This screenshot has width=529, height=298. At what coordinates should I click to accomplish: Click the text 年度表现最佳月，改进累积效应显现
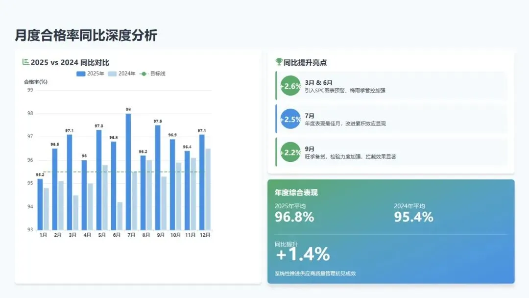coord(345,124)
